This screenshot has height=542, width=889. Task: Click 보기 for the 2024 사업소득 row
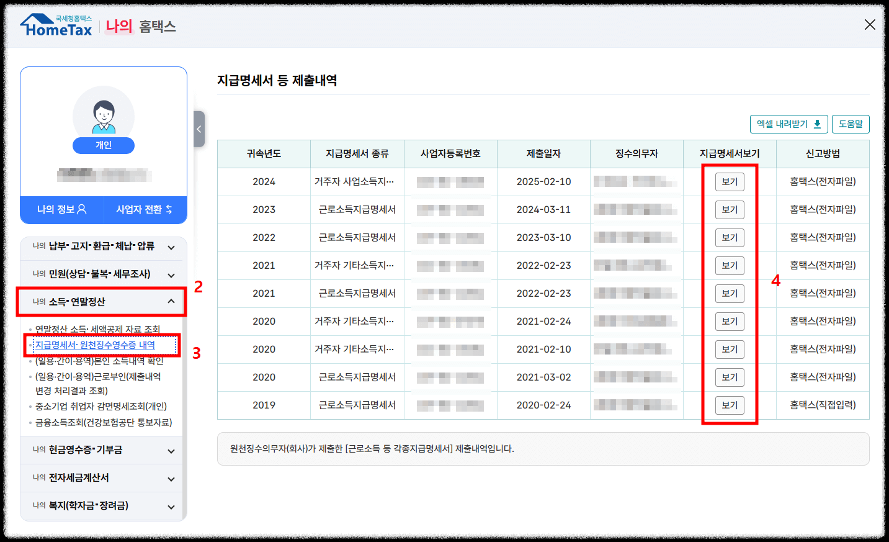point(730,181)
